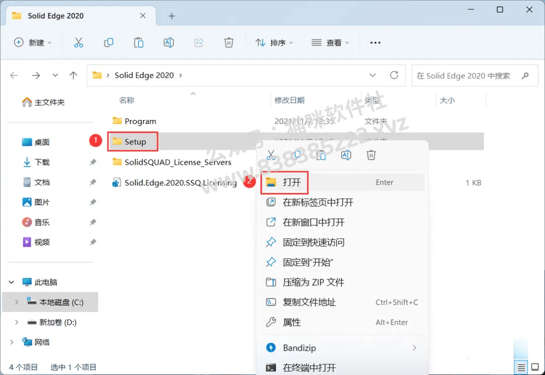Open the 查看 (View) dropdown
The image size is (545, 375).
click(x=330, y=43)
